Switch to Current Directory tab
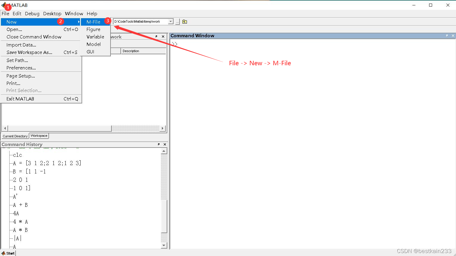This screenshot has width=456, height=256. click(x=15, y=136)
